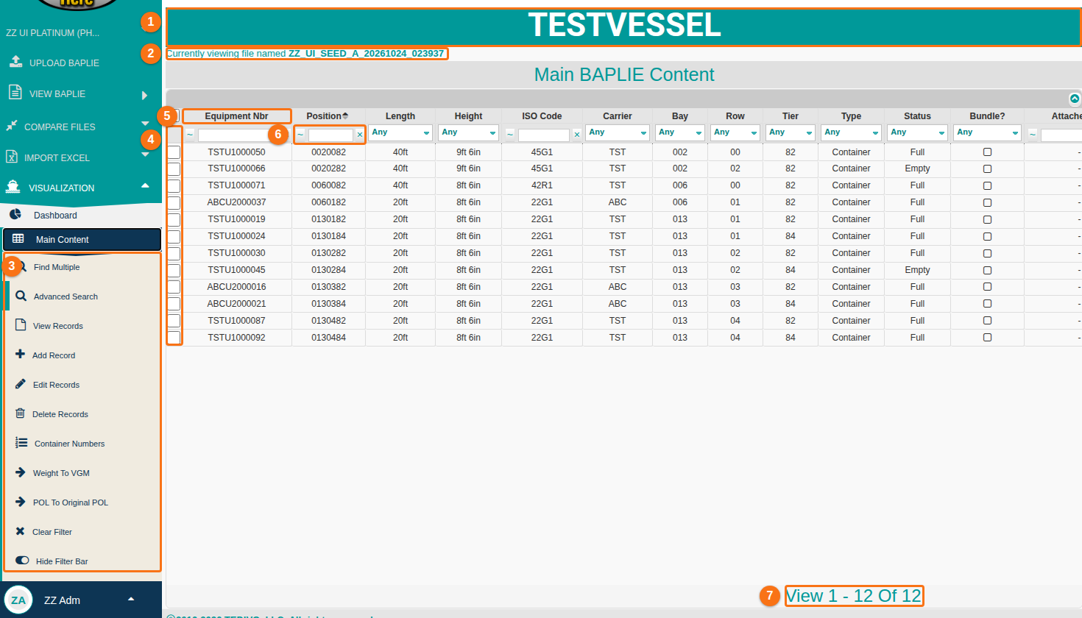Select the row checkbox for TSTU1000019
The height and width of the screenshot is (618, 1082).
point(174,219)
